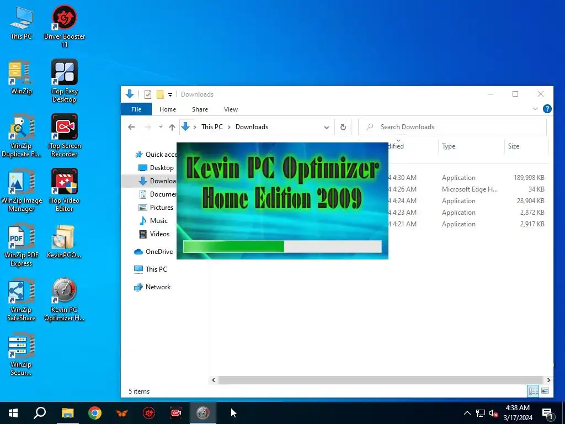Select Kevin PC Optimizer taskbar button

pyautogui.click(x=203, y=413)
